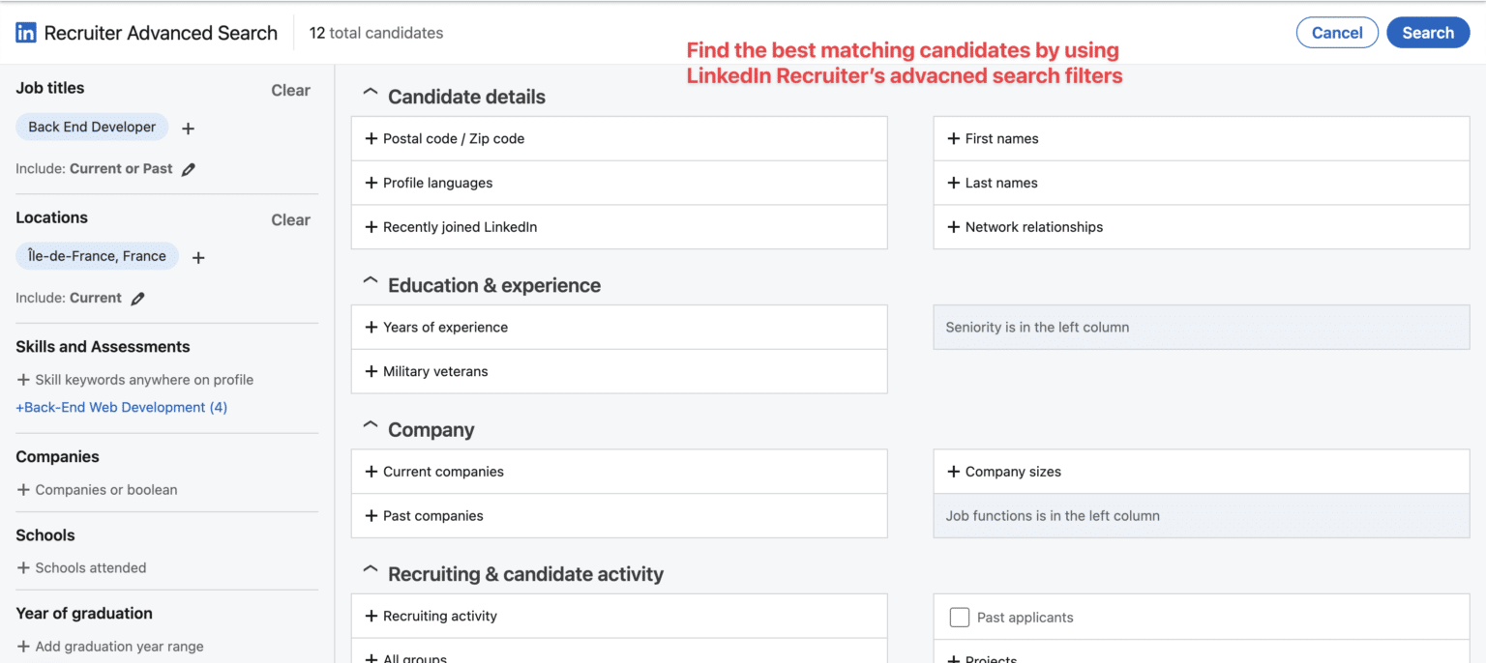Check the Past applicants checkbox
Screen dimensions: 1486x663
coord(959,617)
